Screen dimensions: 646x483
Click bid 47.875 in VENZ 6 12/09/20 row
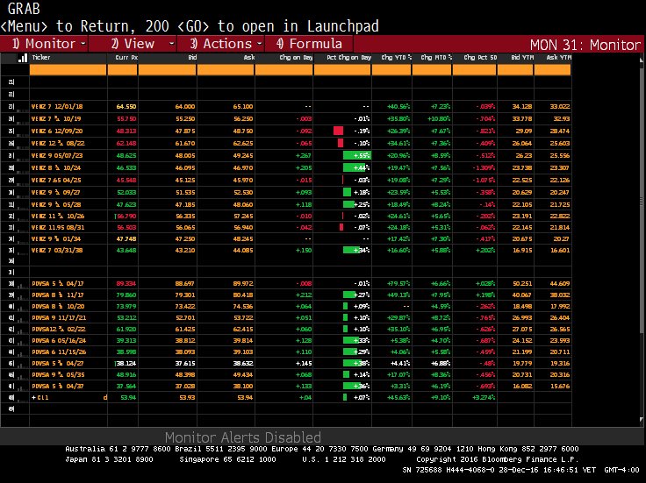point(185,131)
